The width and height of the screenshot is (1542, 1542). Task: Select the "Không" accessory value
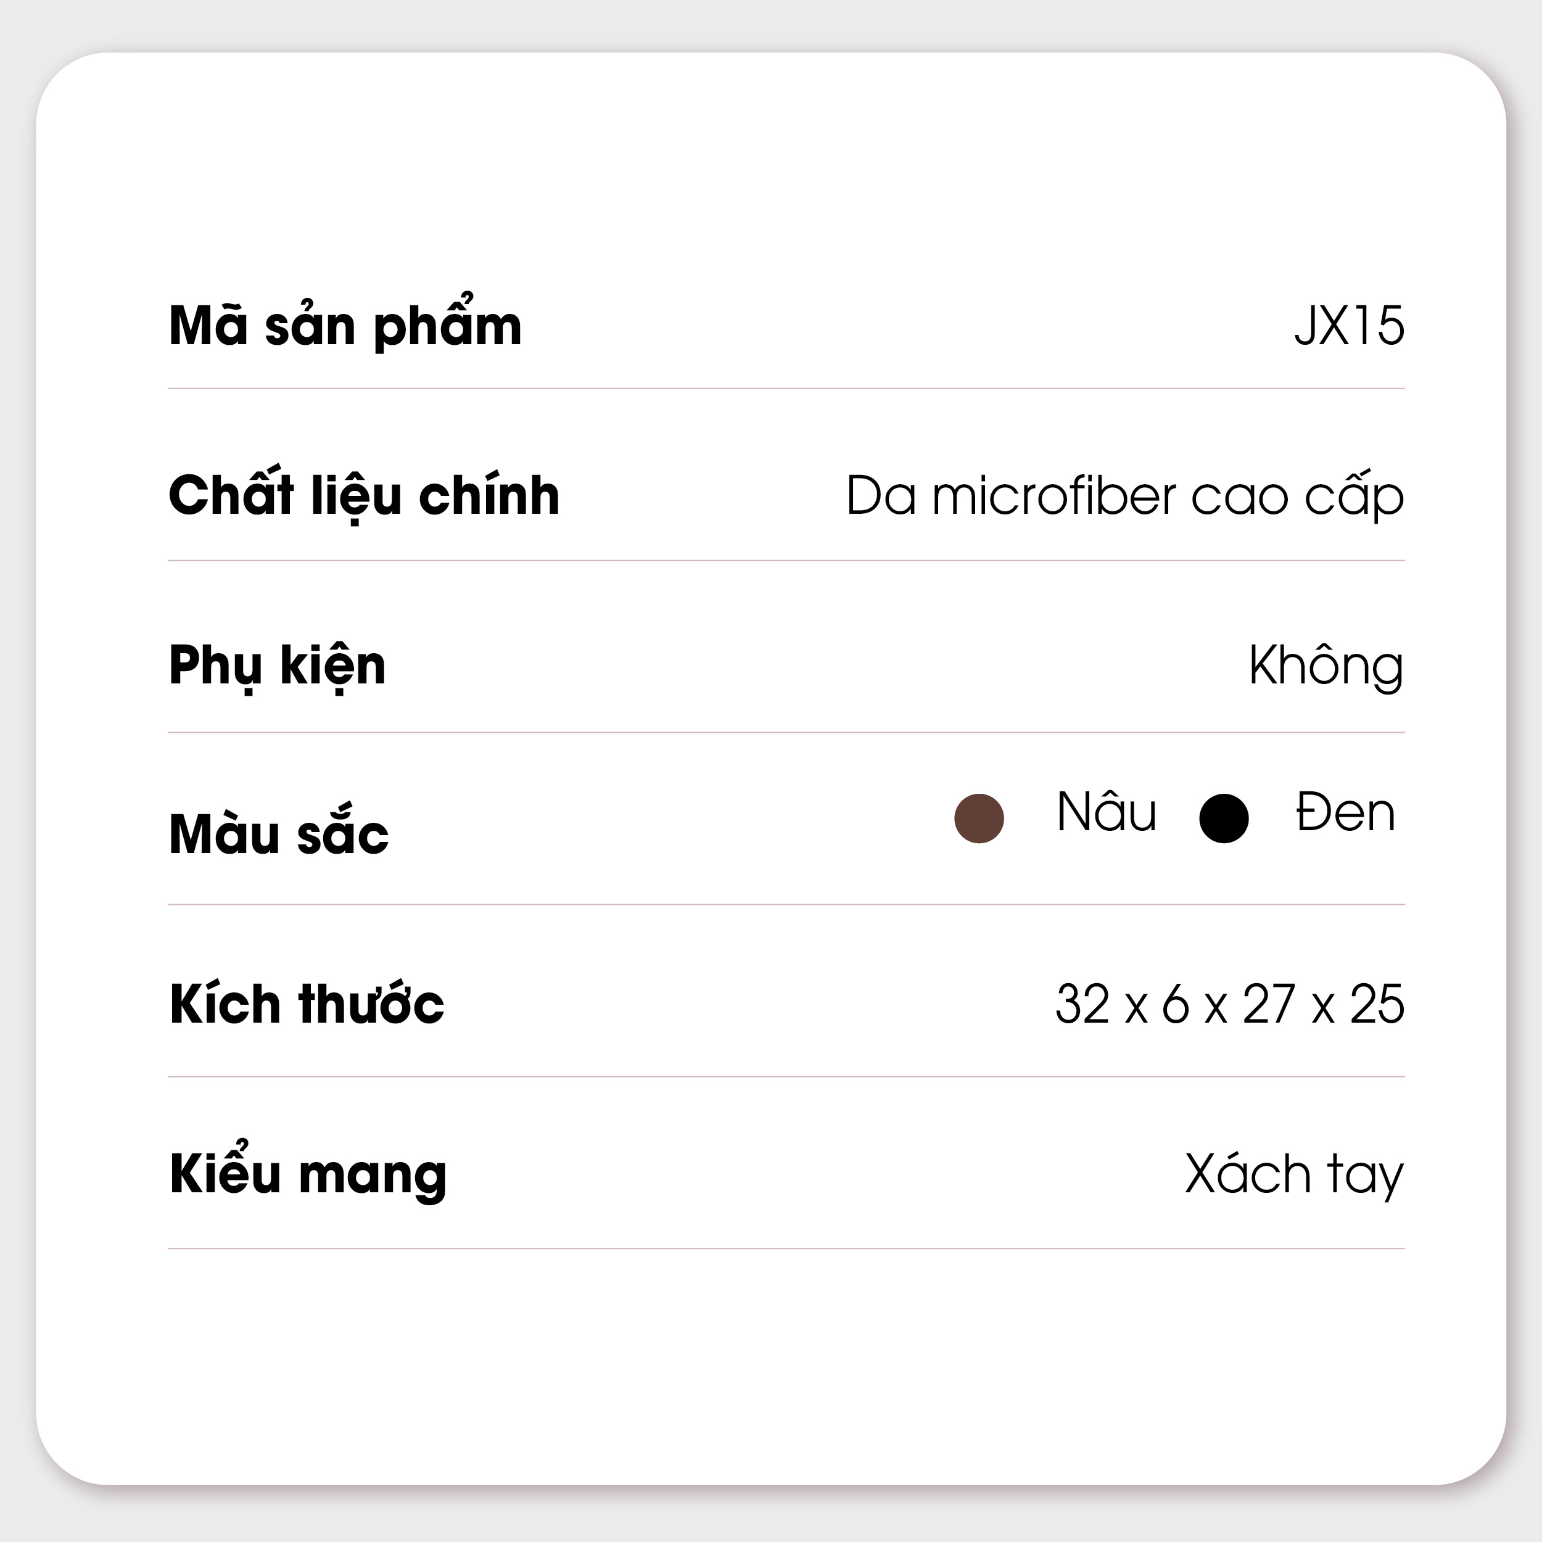(x=1326, y=666)
